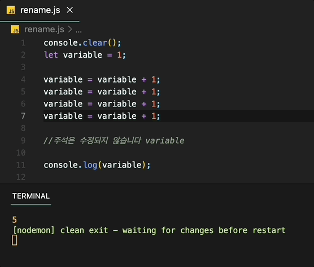Viewport: 314px width, 267px height.
Task: Click the terminal cursor block
Action: pos(15,240)
